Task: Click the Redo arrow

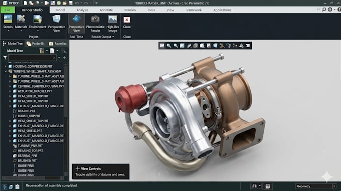Action: (86, 3)
